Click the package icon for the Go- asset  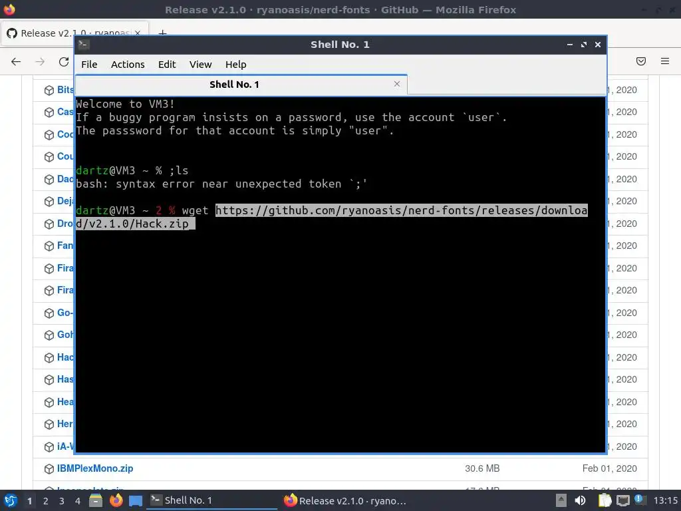pos(49,313)
